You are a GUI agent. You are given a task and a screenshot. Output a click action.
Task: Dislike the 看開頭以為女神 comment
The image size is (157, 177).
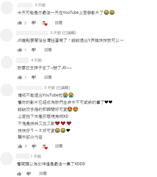(29, 174)
